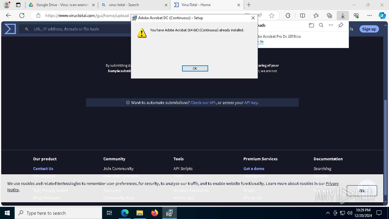Click the Sign up button
Viewport: 389px width, 219px height.
pos(369,29)
